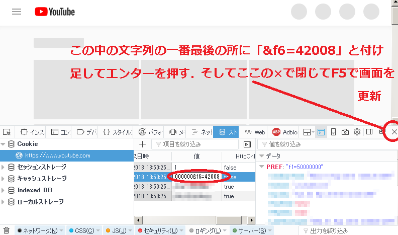This screenshot has height=235, width=398.
Task: Open the サーバー(S) filter dropdown arrow
Action: (x=270, y=230)
